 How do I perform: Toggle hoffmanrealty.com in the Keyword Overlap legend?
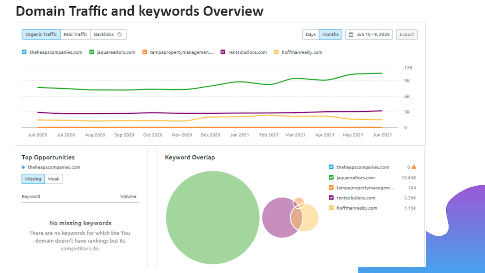(x=331, y=208)
